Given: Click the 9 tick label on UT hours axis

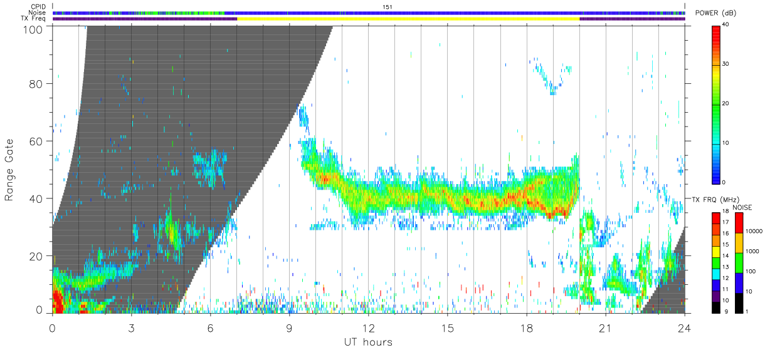Looking at the screenshot, I should pyautogui.click(x=289, y=328).
